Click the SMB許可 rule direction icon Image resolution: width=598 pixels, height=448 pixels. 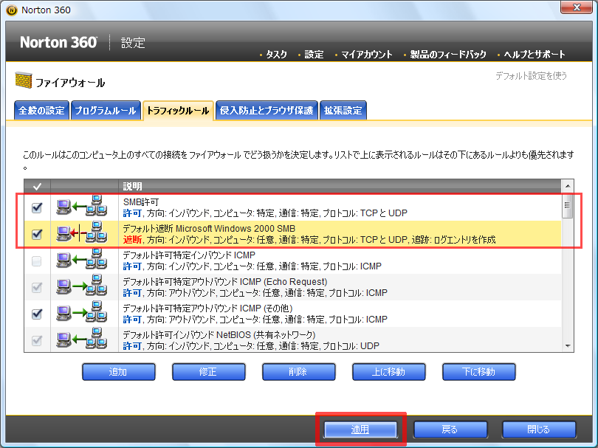(x=80, y=207)
